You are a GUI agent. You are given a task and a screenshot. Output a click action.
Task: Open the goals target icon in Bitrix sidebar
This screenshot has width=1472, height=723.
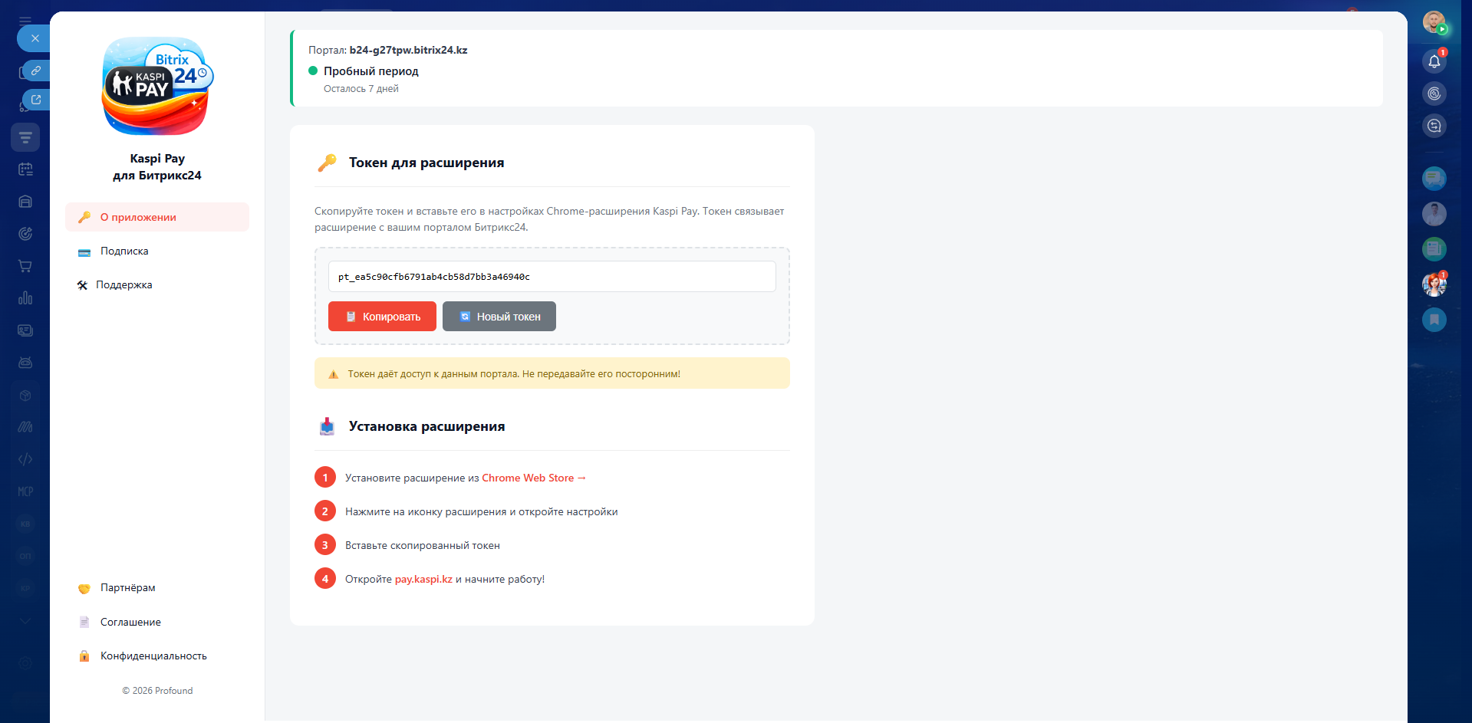[x=25, y=234]
